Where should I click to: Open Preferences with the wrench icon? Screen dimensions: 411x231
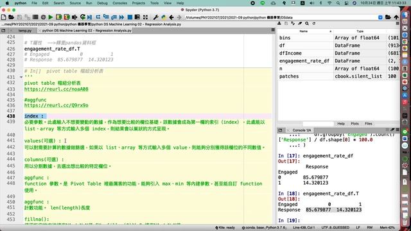(155, 17)
